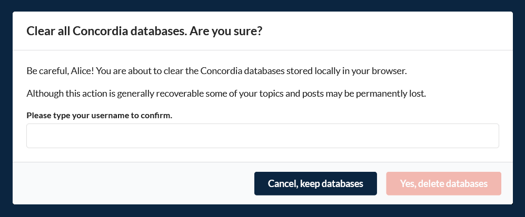Click the dark backdrop below the dialog
Image resolution: width=525 pixels, height=217 pixels.
coord(262,211)
